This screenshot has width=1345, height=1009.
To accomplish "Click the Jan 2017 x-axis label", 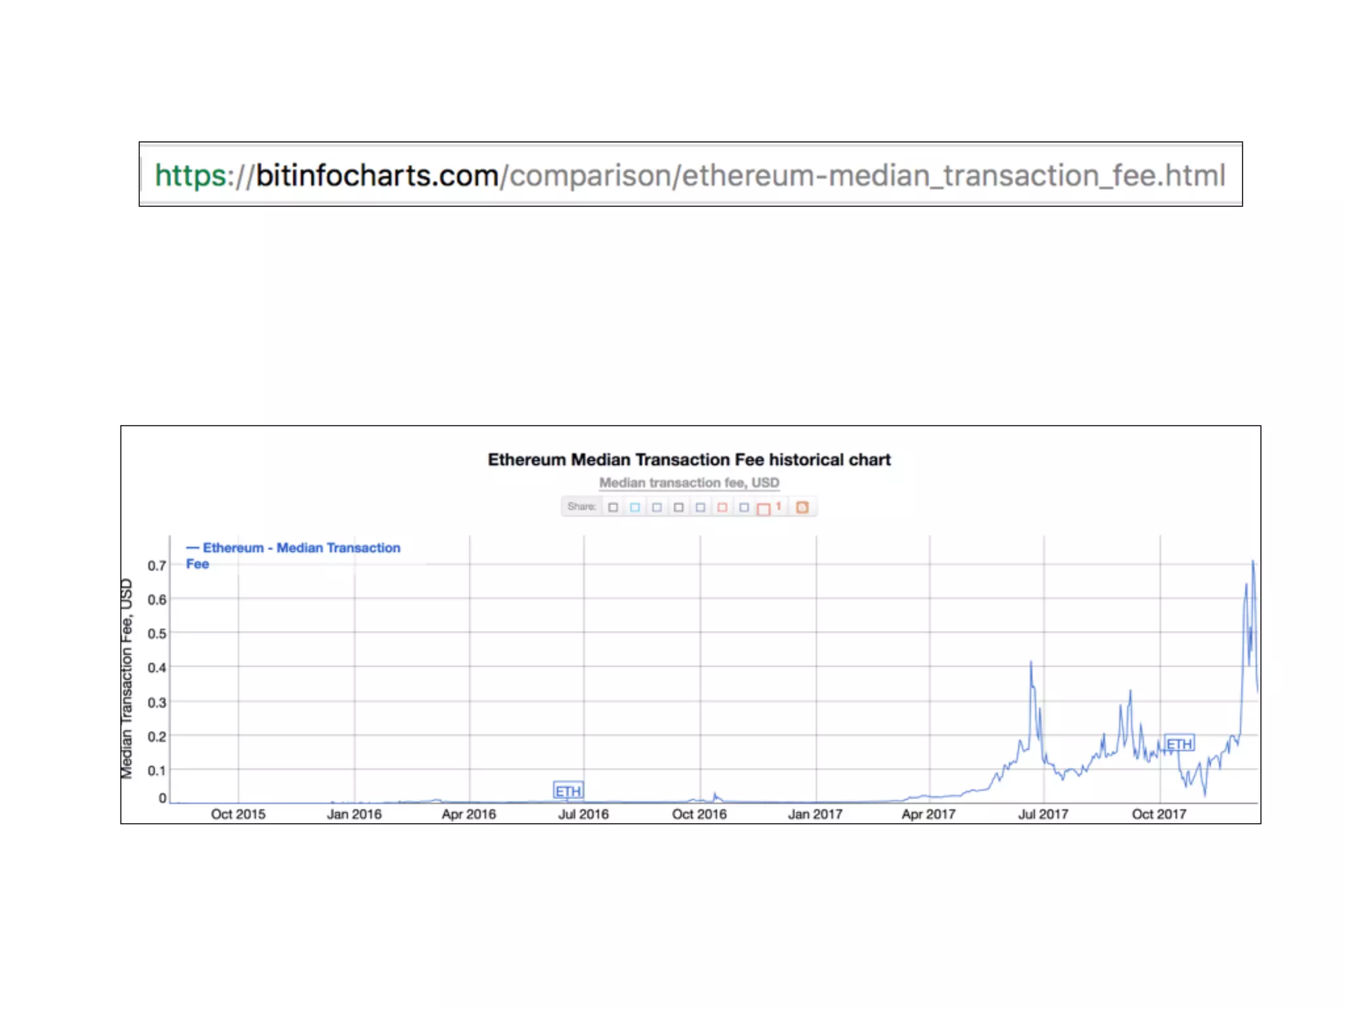I will click(815, 815).
